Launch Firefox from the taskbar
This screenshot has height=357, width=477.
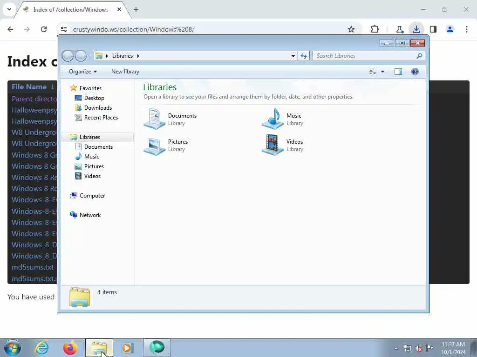pyautogui.click(x=70, y=348)
